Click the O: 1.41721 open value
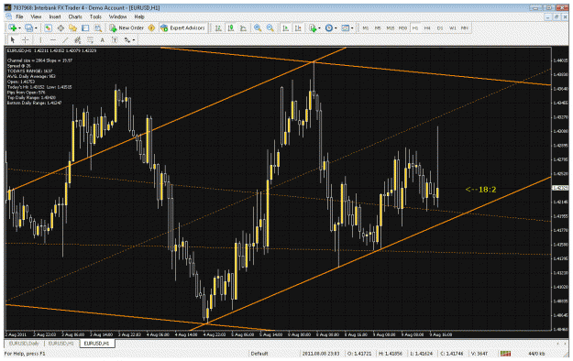573x361 pixels. click(359, 354)
